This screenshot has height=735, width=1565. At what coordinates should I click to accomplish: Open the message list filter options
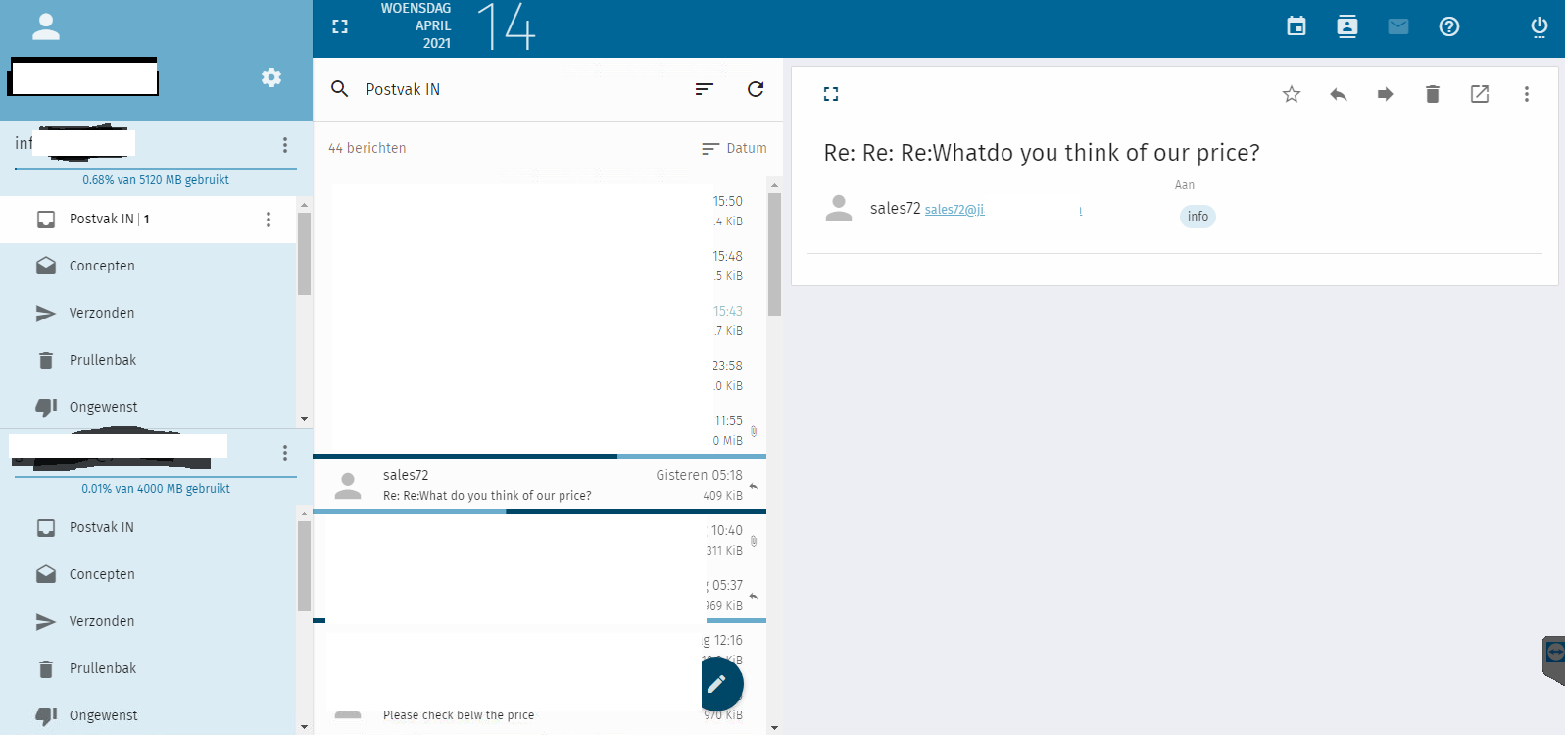[x=704, y=89]
